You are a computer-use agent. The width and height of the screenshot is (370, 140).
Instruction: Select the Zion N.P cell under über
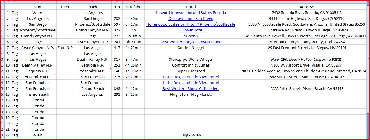pos(65,48)
